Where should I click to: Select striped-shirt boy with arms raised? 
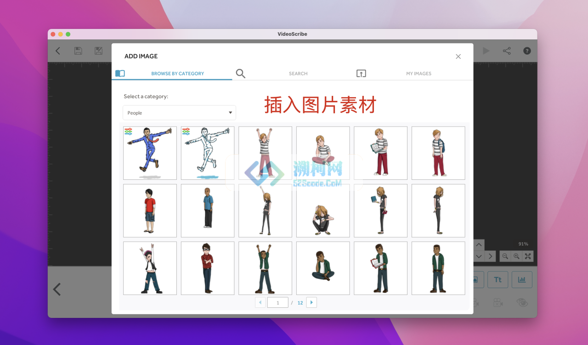[x=265, y=153]
